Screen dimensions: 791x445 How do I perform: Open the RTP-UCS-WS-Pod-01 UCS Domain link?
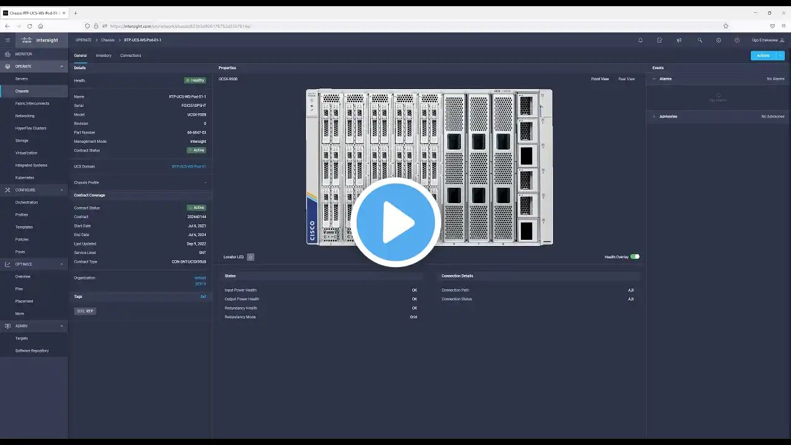click(x=189, y=166)
